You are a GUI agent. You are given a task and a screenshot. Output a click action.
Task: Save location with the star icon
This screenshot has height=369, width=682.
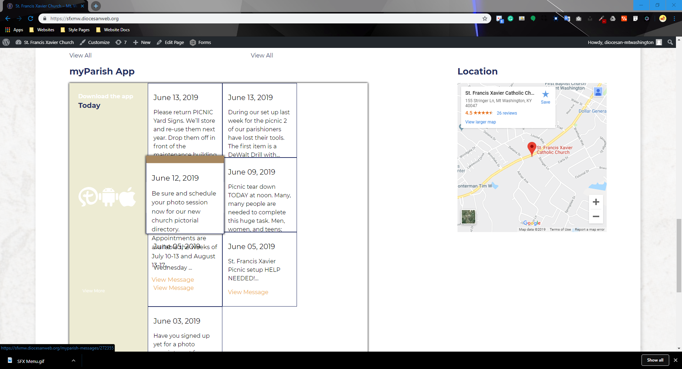coord(545,97)
